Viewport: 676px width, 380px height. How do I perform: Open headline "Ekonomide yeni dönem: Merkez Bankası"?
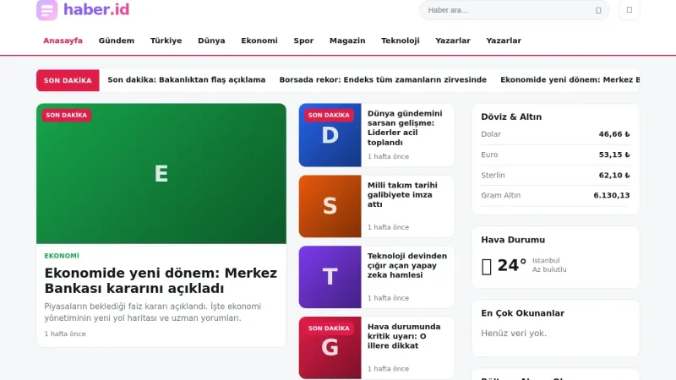point(161,280)
